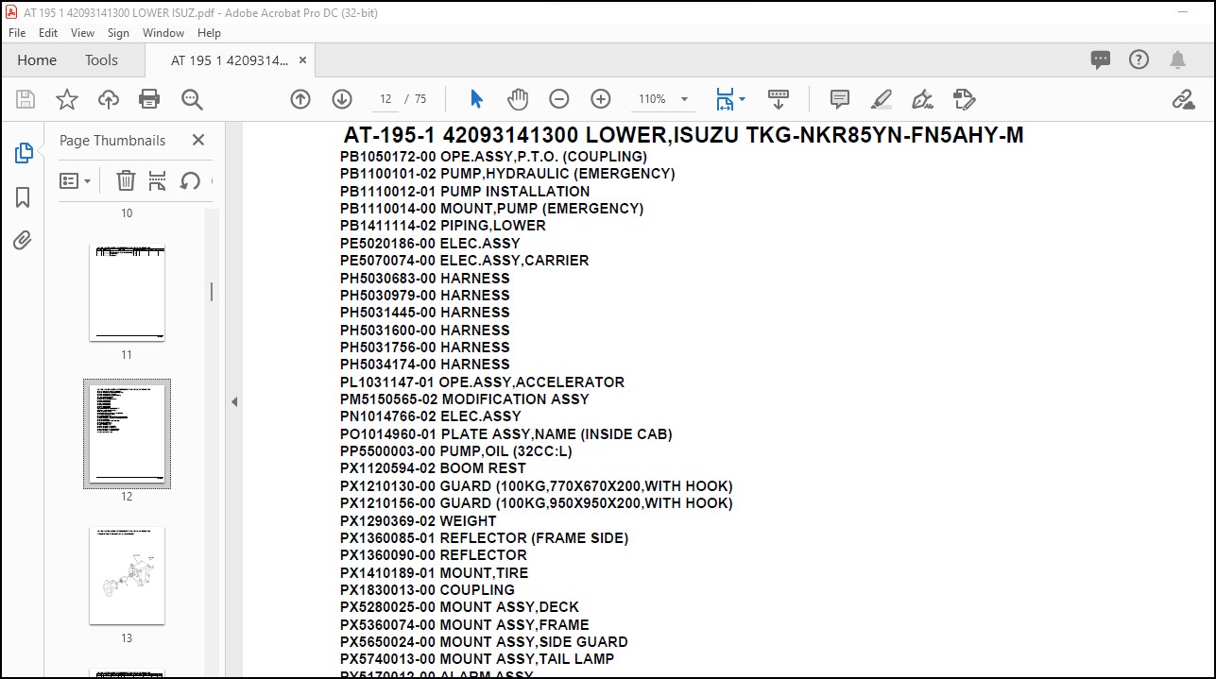This screenshot has height=679, width=1216.
Task: Close the AT 195 1 document tab
Action: (x=302, y=59)
